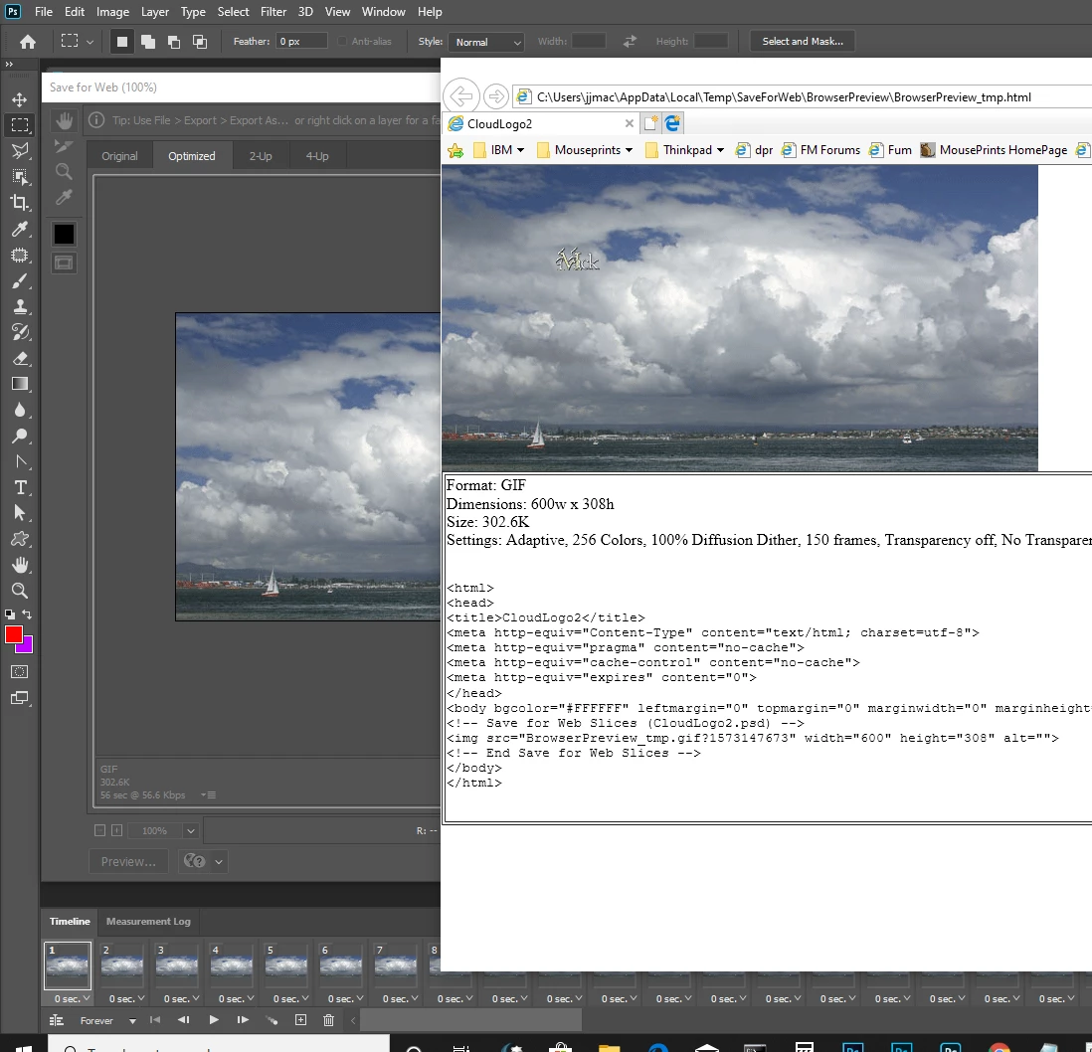Image resolution: width=1092 pixels, height=1052 pixels.
Task: Switch to the Original tab
Action: coord(119,156)
